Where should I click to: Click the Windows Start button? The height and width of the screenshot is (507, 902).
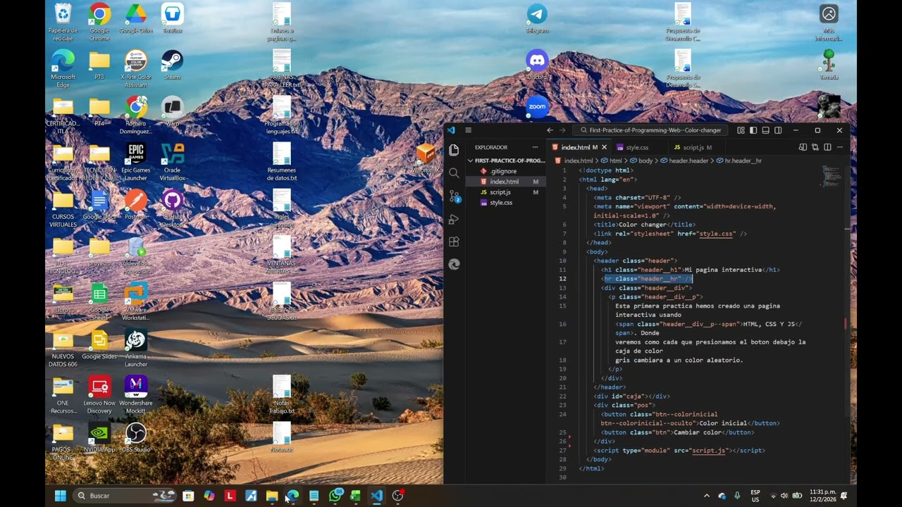(x=61, y=496)
